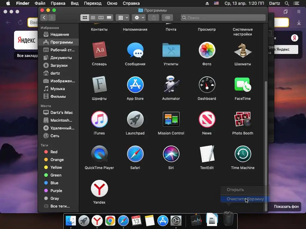Open Calendar icon in the Dock

136,221
